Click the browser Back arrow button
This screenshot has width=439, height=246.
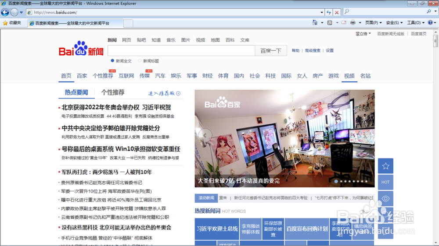(x=5, y=12)
